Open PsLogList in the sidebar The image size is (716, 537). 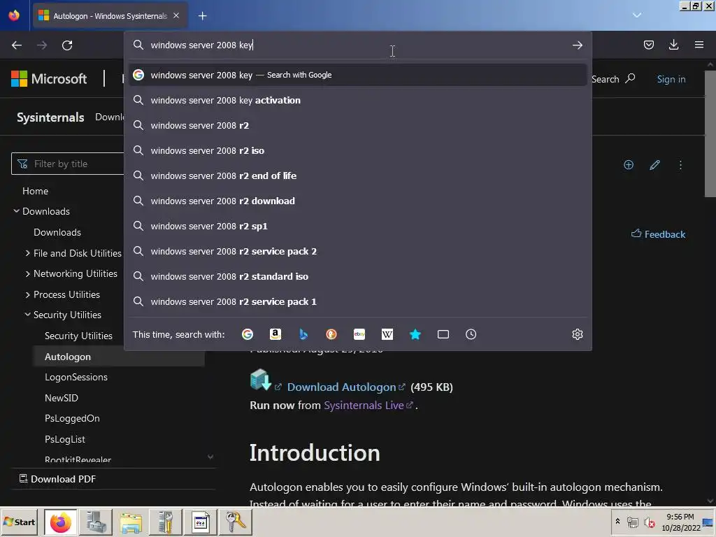click(65, 439)
